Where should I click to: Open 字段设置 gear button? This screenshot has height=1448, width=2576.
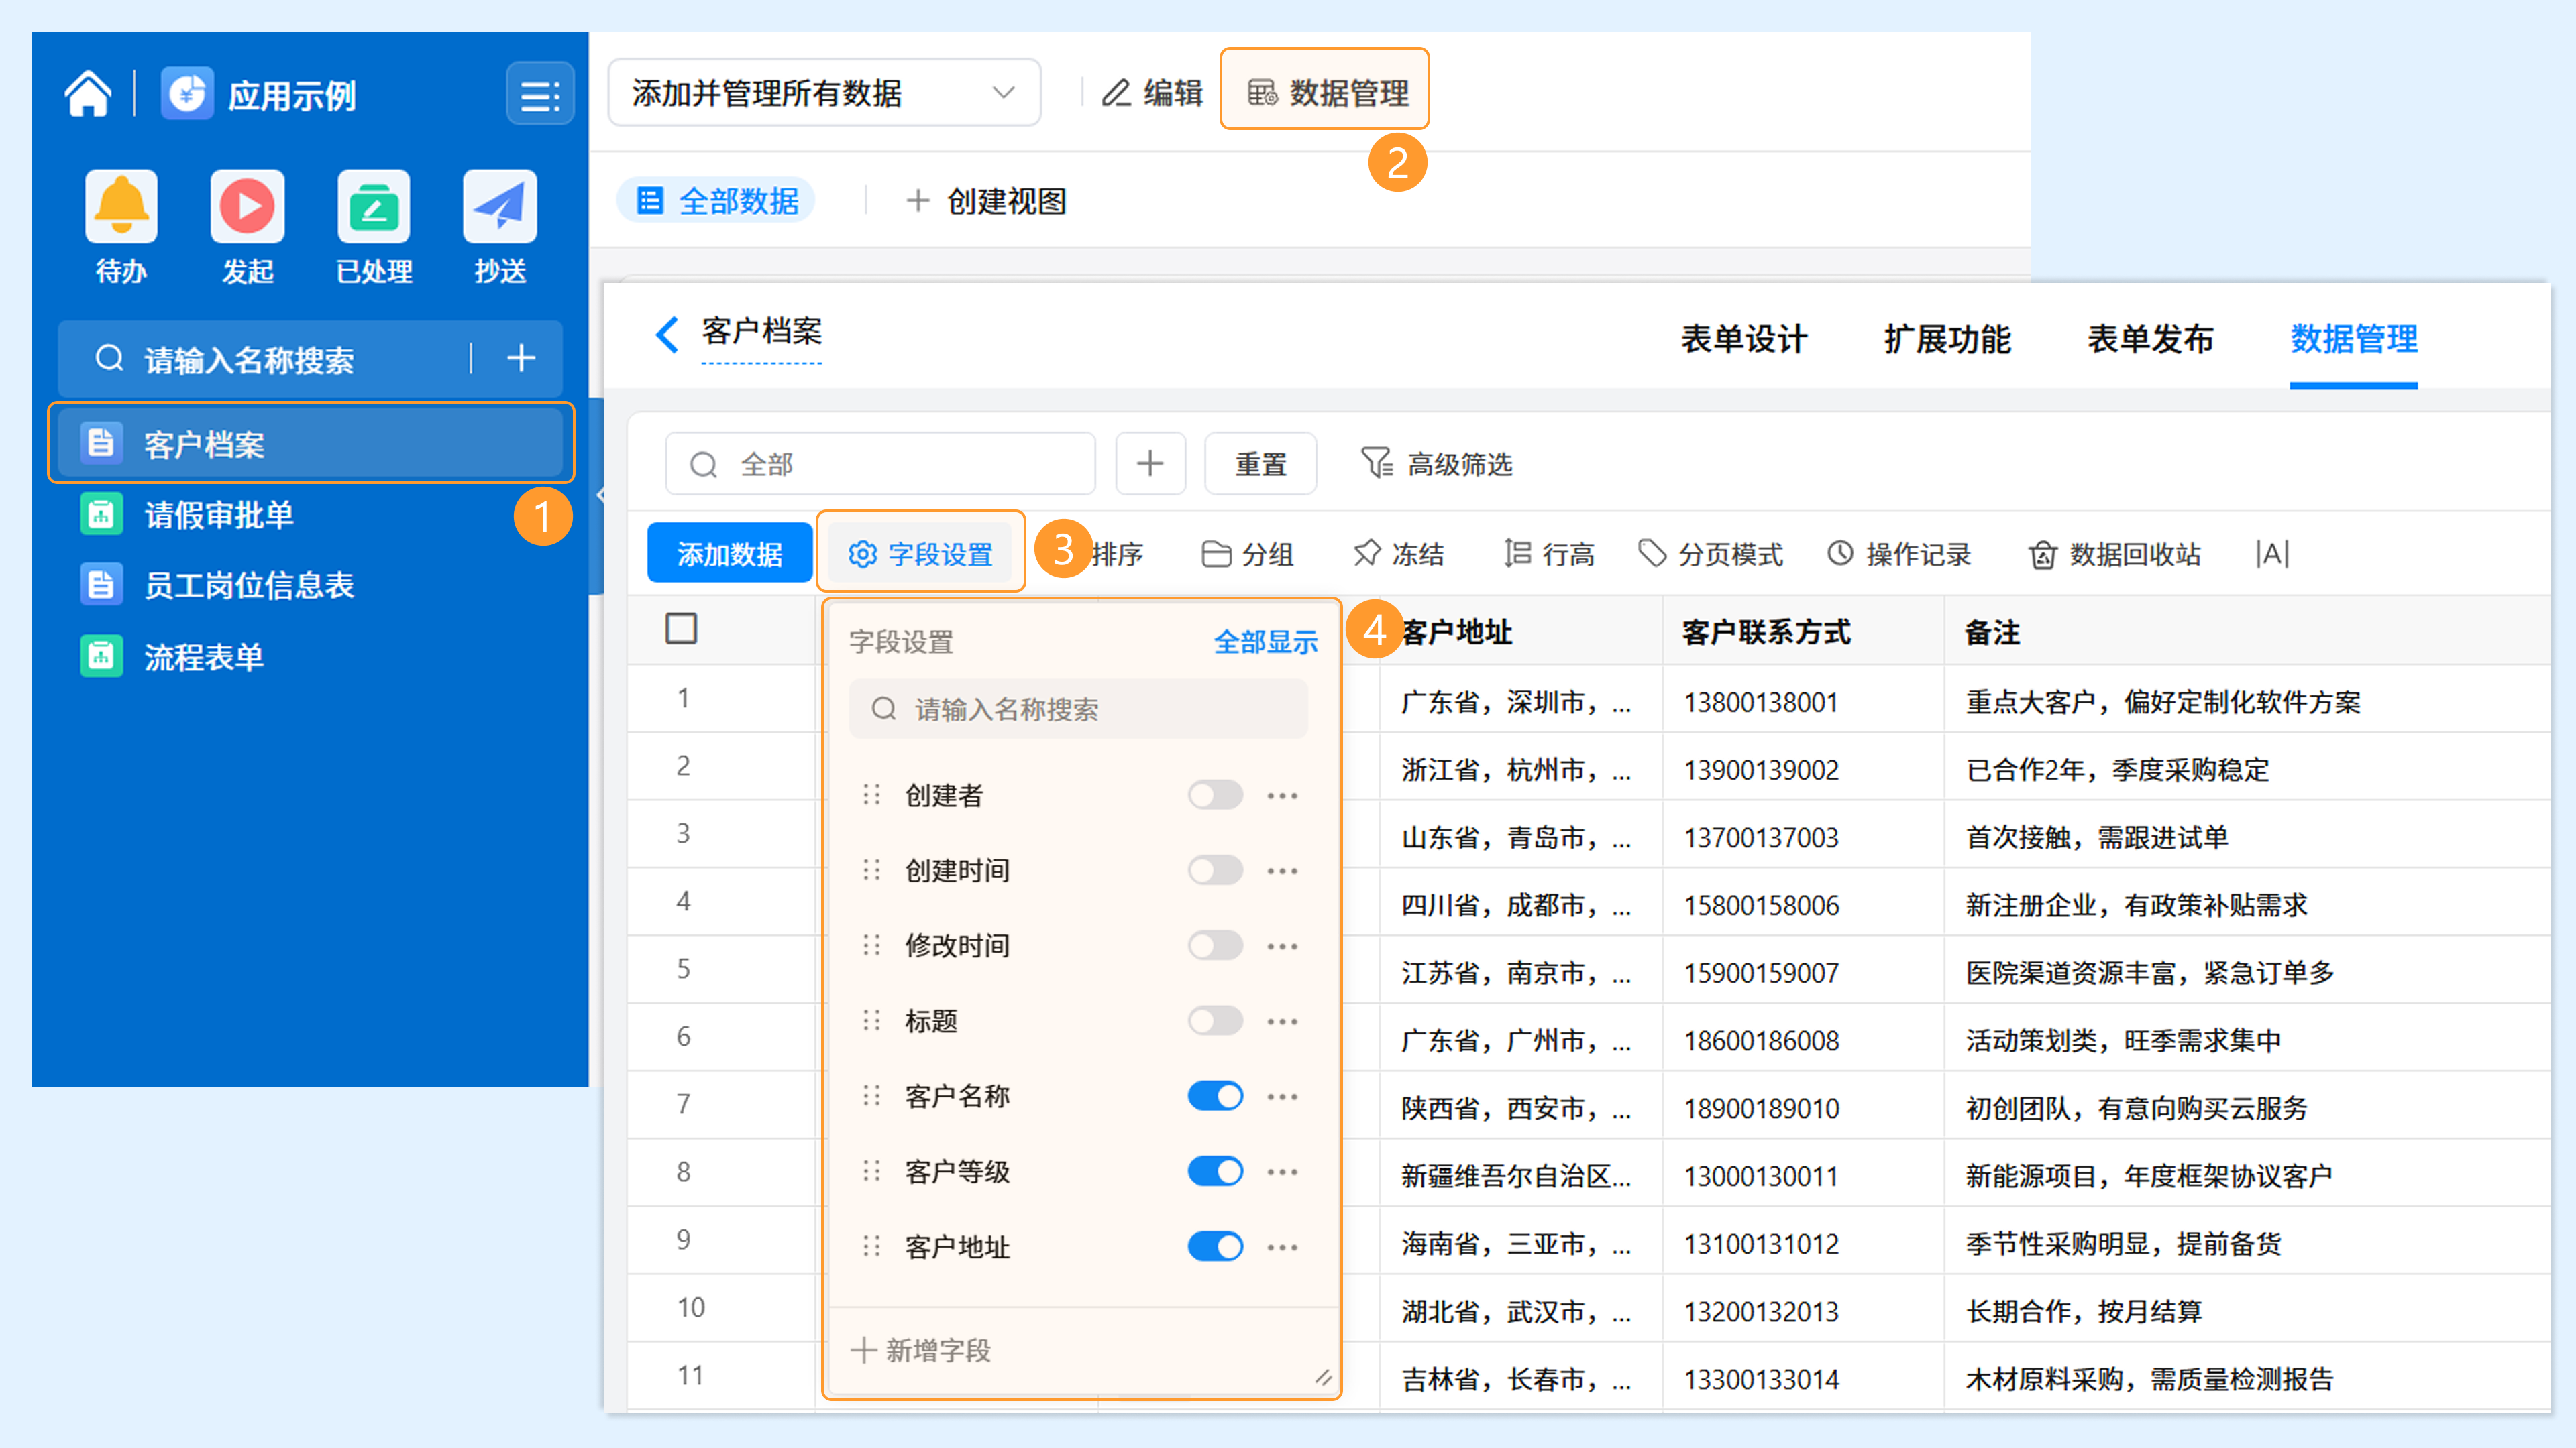(x=920, y=552)
